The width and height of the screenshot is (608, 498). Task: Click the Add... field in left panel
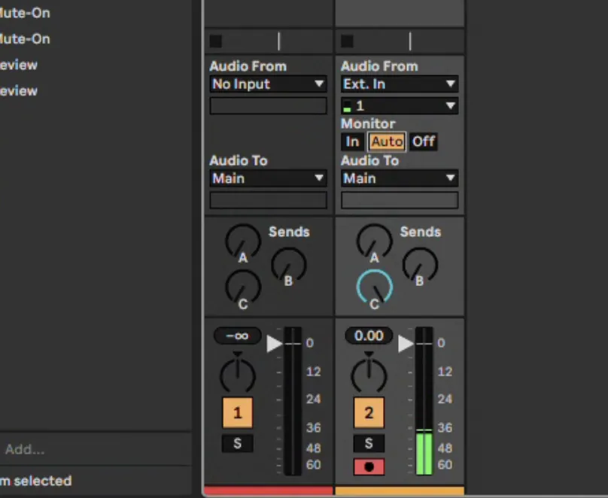tap(95, 450)
